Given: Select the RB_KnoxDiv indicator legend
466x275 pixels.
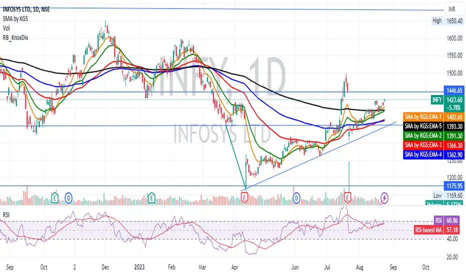Looking at the screenshot, I should coord(15,38).
